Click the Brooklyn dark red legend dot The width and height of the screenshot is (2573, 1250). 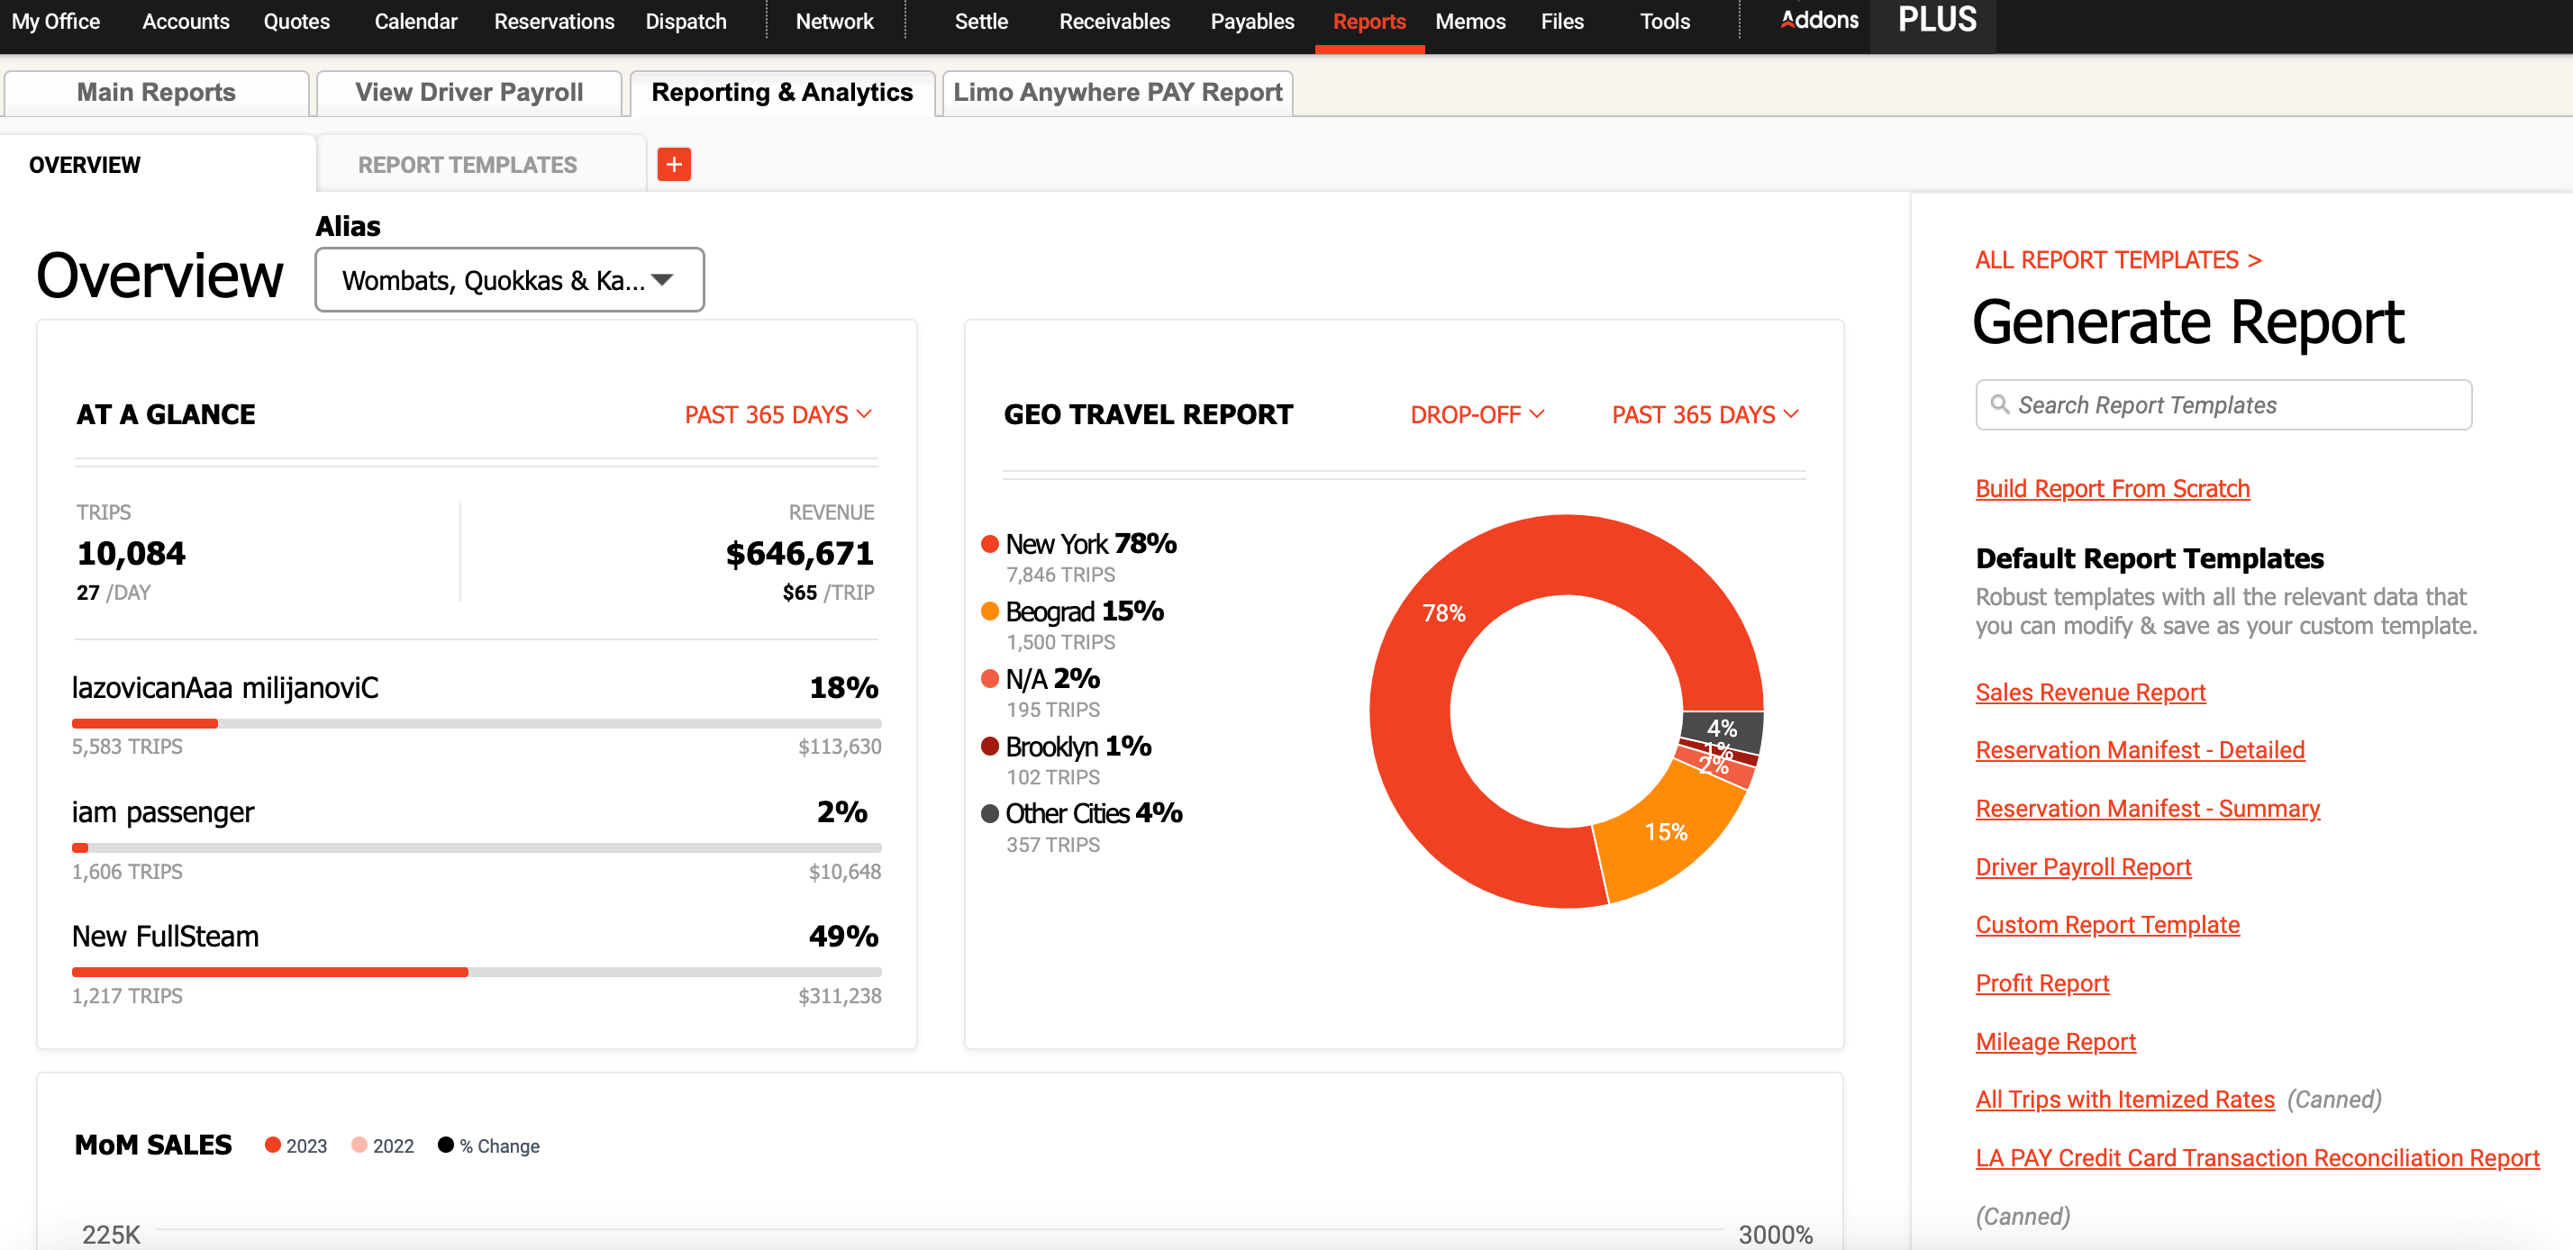[x=989, y=746]
